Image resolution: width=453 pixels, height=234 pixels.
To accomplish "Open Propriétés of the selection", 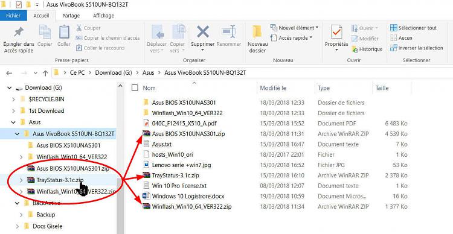I will click(x=336, y=39).
